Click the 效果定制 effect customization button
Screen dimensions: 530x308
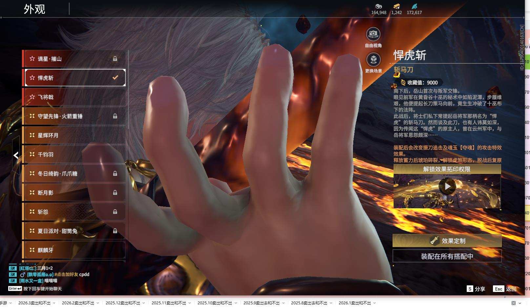pyautogui.click(x=447, y=240)
